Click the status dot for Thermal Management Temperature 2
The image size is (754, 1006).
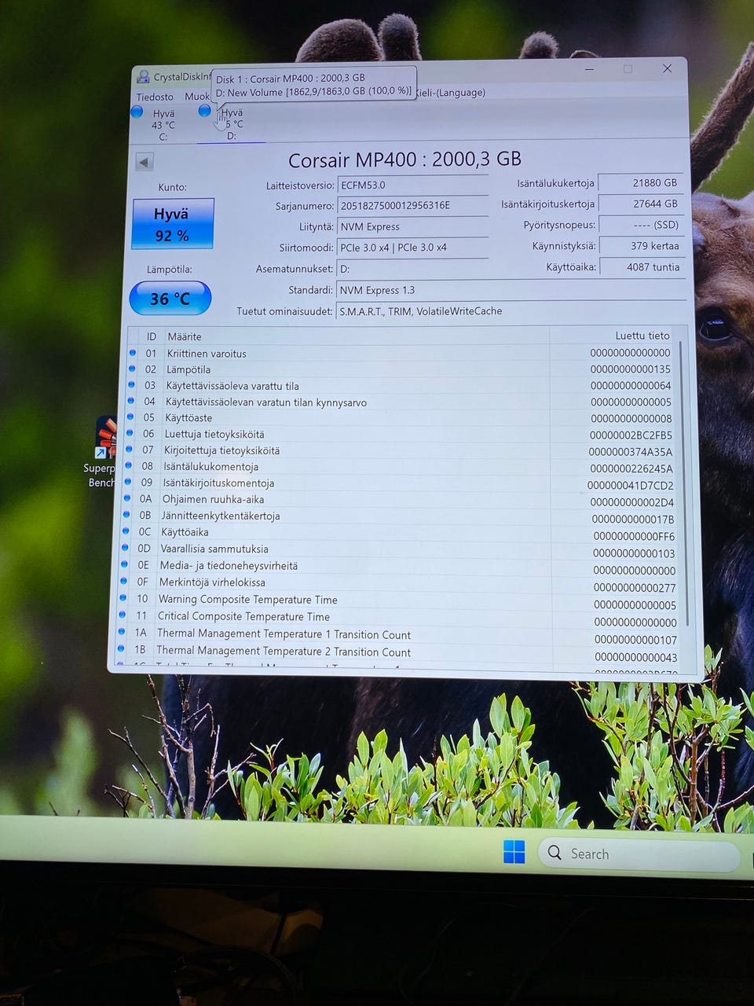tap(120, 649)
